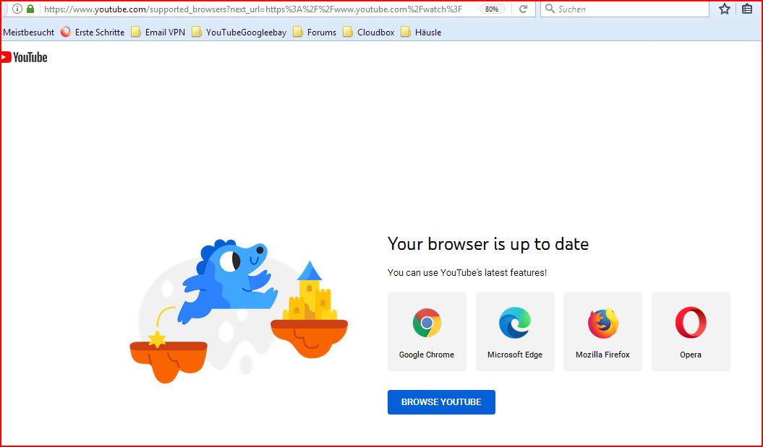Bookmark this page with star icon
Screen dimensions: 763x447
725,9
